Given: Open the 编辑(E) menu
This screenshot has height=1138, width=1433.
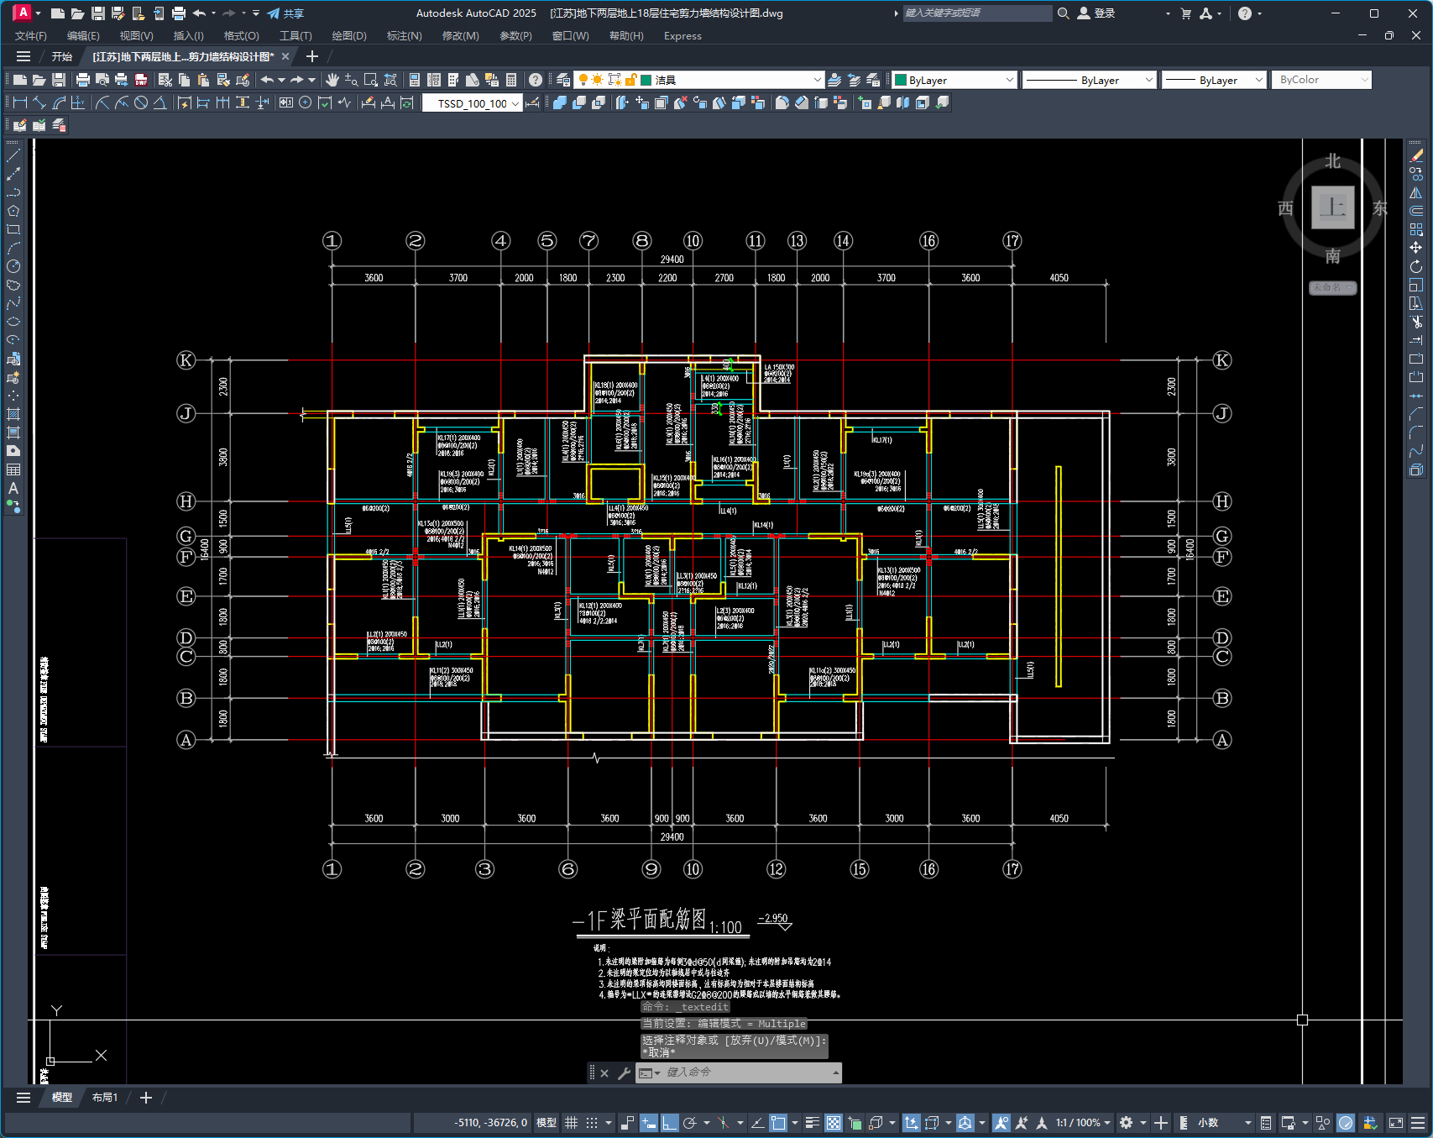Looking at the screenshot, I should coord(83,36).
